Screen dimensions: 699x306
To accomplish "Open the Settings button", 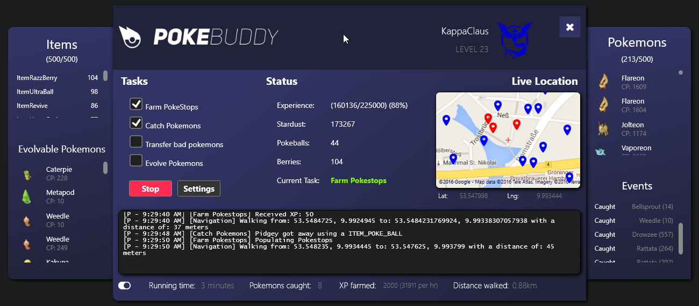I will tap(199, 188).
